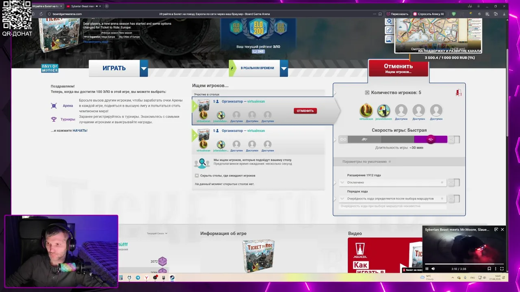Select the Board Game Arena browser tab
The width and height of the screenshot is (520, 292).
(47, 6)
